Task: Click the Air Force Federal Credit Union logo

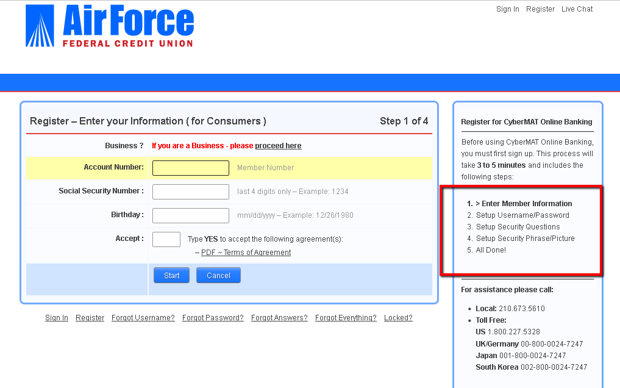Action: click(110, 26)
